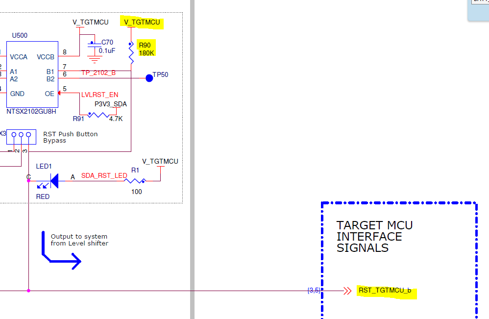
Task: Select the Output to system note text
Action: pos(79,240)
